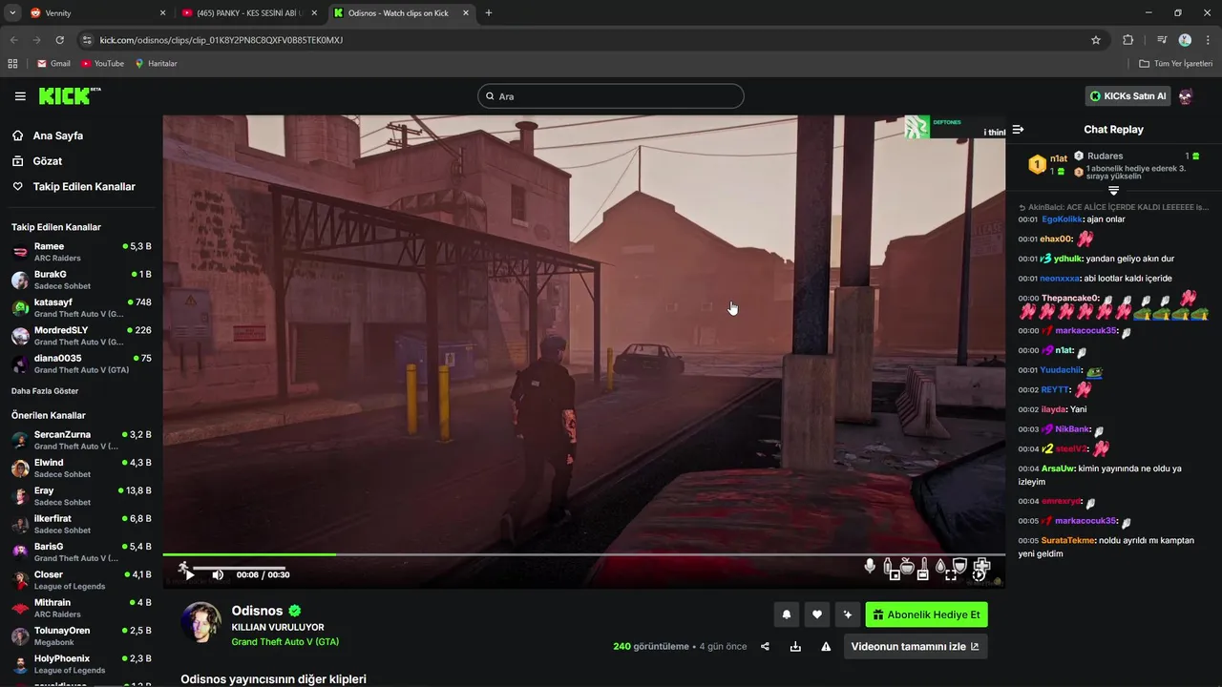Click KICKs Satın Al button

pyautogui.click(x=1127, y=96)
